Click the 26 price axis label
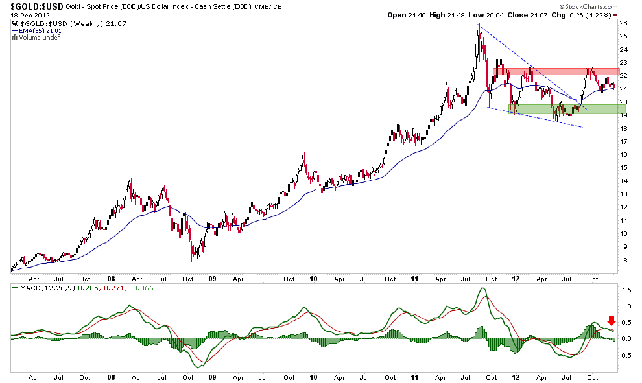642x383 pixels. click(x=623, y=23)
